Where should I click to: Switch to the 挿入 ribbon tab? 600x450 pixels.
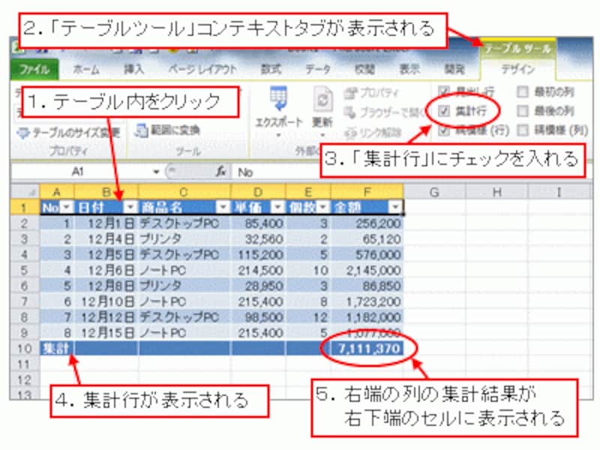point(134,70)
